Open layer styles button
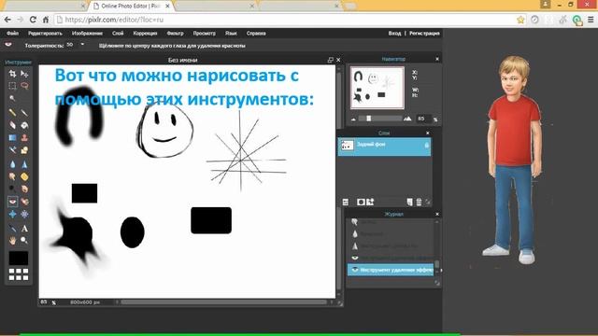Screen dimensions: 598x336 tap(370, 202)
